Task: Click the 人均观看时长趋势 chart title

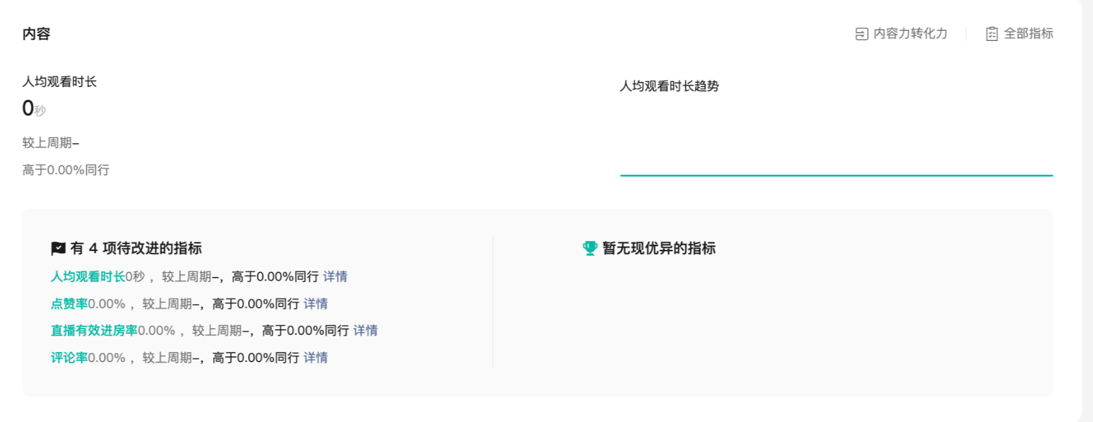Action: point(669,86)
